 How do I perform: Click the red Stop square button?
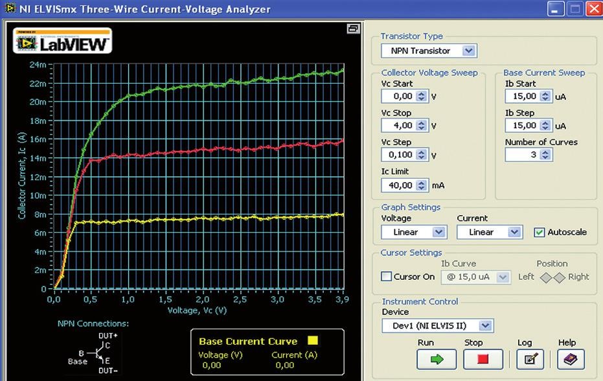click(x=483, y=360)
